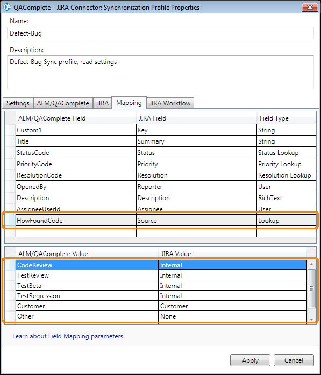Image resolution: width=321 pixels, height=375 pixels.
Task: Switch to the JIRA tab
Action: pyautogui.click(x=103, y=103)
